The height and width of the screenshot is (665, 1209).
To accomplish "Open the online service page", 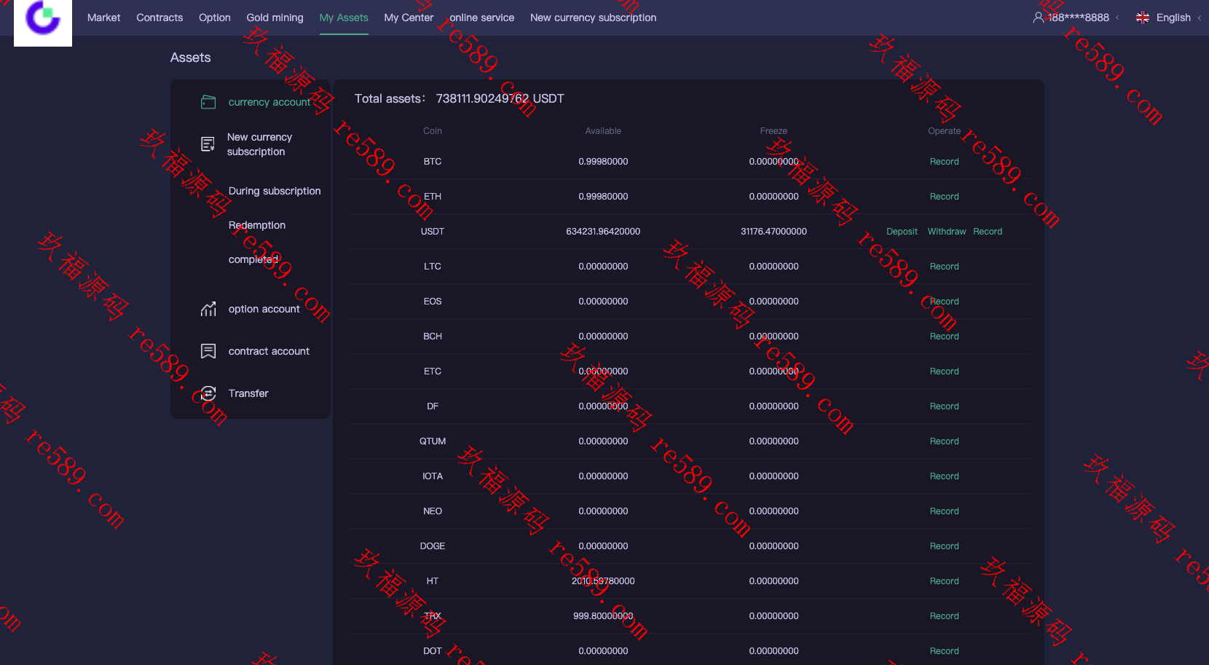I will point(481,17).
